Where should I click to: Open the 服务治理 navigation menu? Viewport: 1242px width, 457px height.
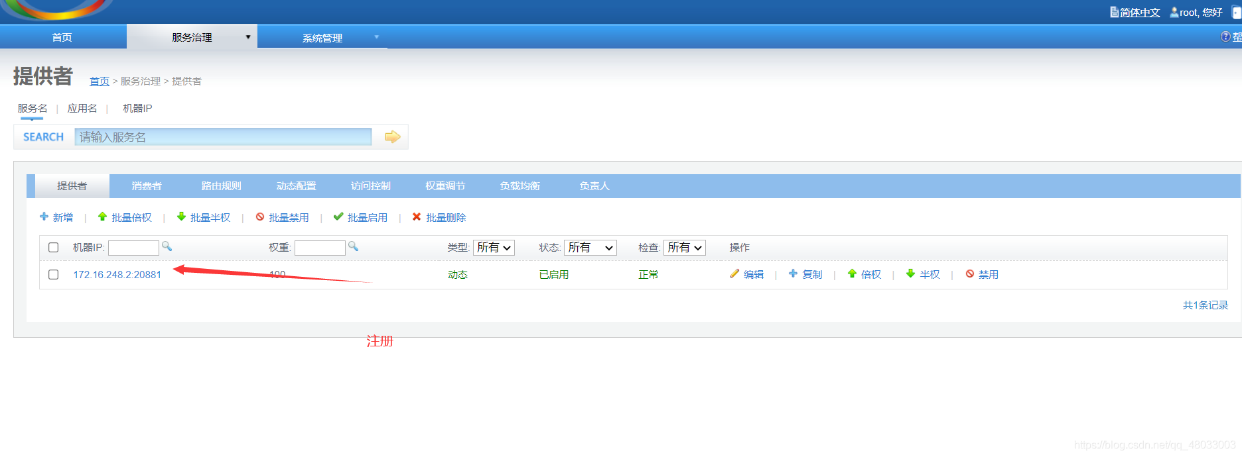(x=192, y=38)
